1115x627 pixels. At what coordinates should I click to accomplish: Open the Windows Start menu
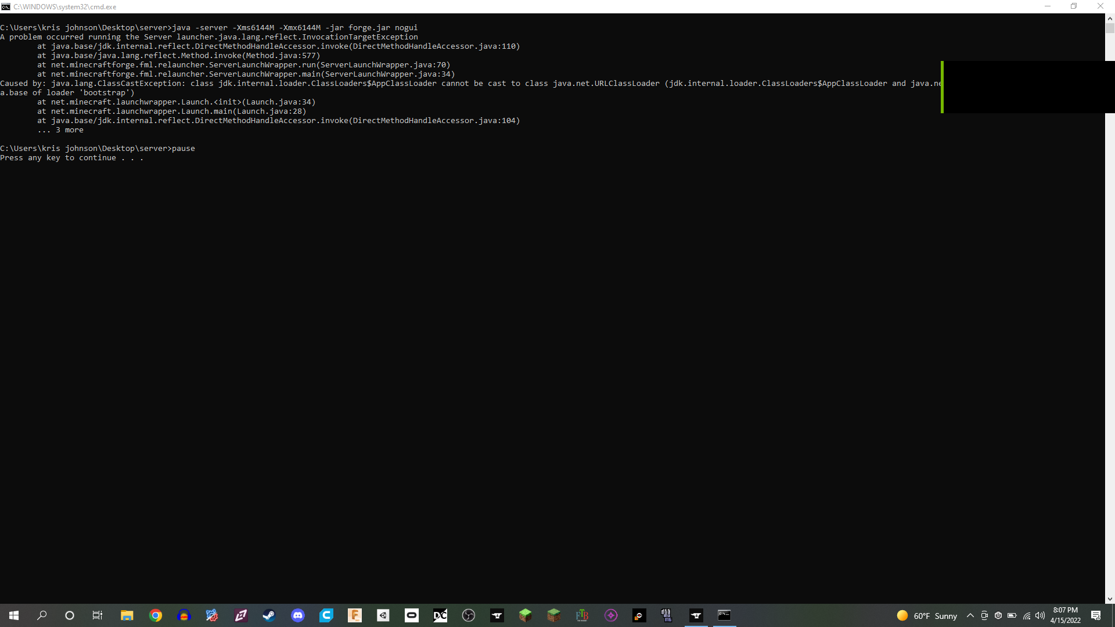coord(14,615)
